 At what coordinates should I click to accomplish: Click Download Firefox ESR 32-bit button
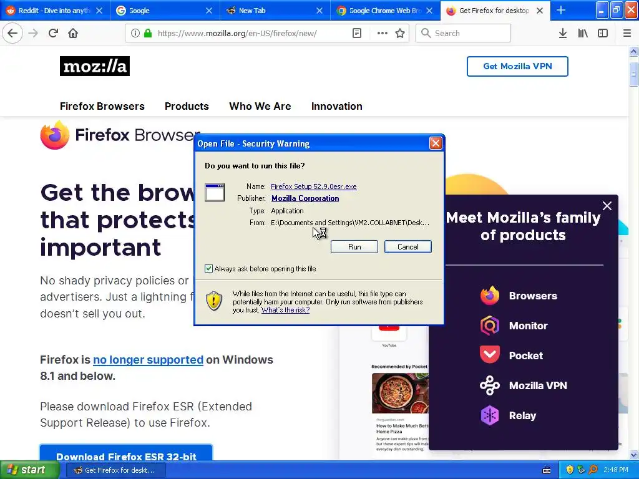click(126, 453)
